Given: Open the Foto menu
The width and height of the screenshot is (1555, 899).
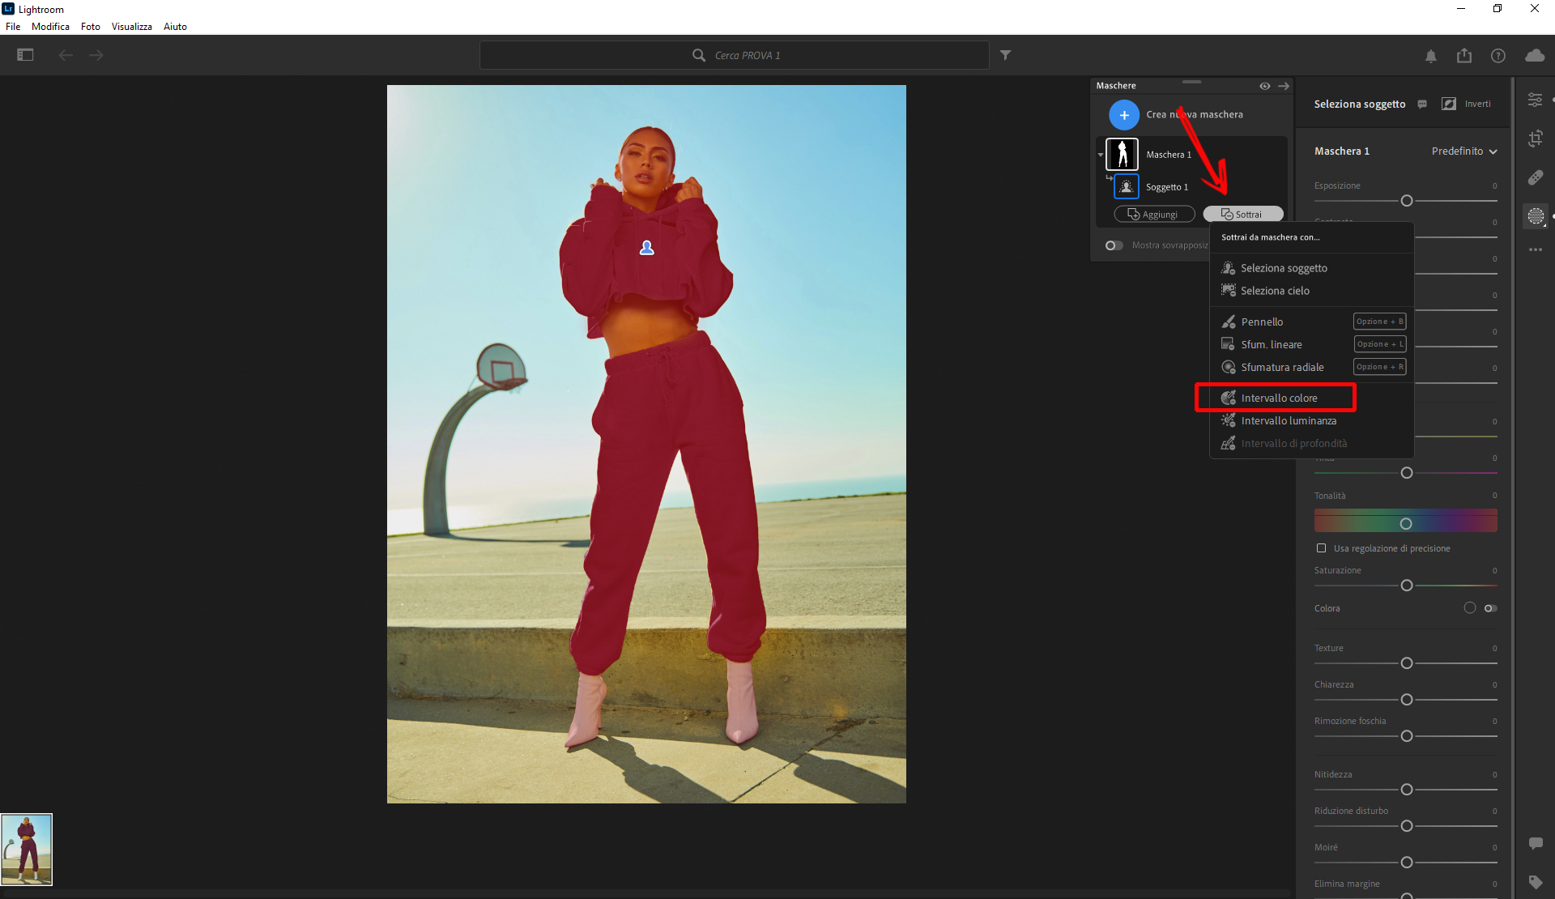Looking at the screenshot, I should pos(90,27).
